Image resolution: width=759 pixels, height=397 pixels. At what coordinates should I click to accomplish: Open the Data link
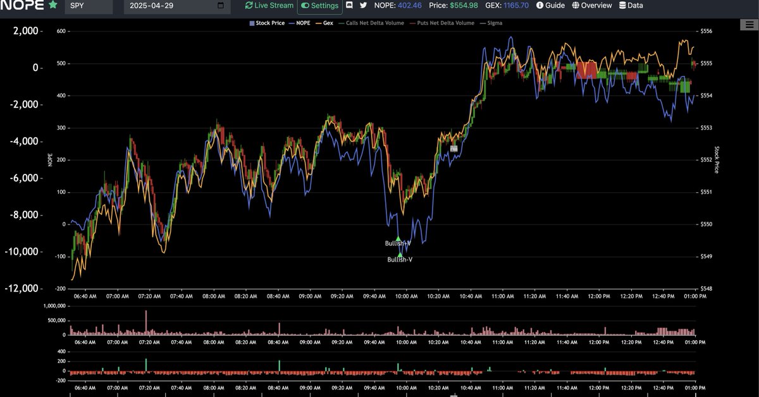pos(631,5)
